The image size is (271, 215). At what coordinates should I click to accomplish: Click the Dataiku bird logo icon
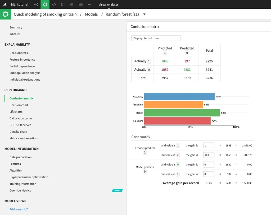click(x=5, y=4)
